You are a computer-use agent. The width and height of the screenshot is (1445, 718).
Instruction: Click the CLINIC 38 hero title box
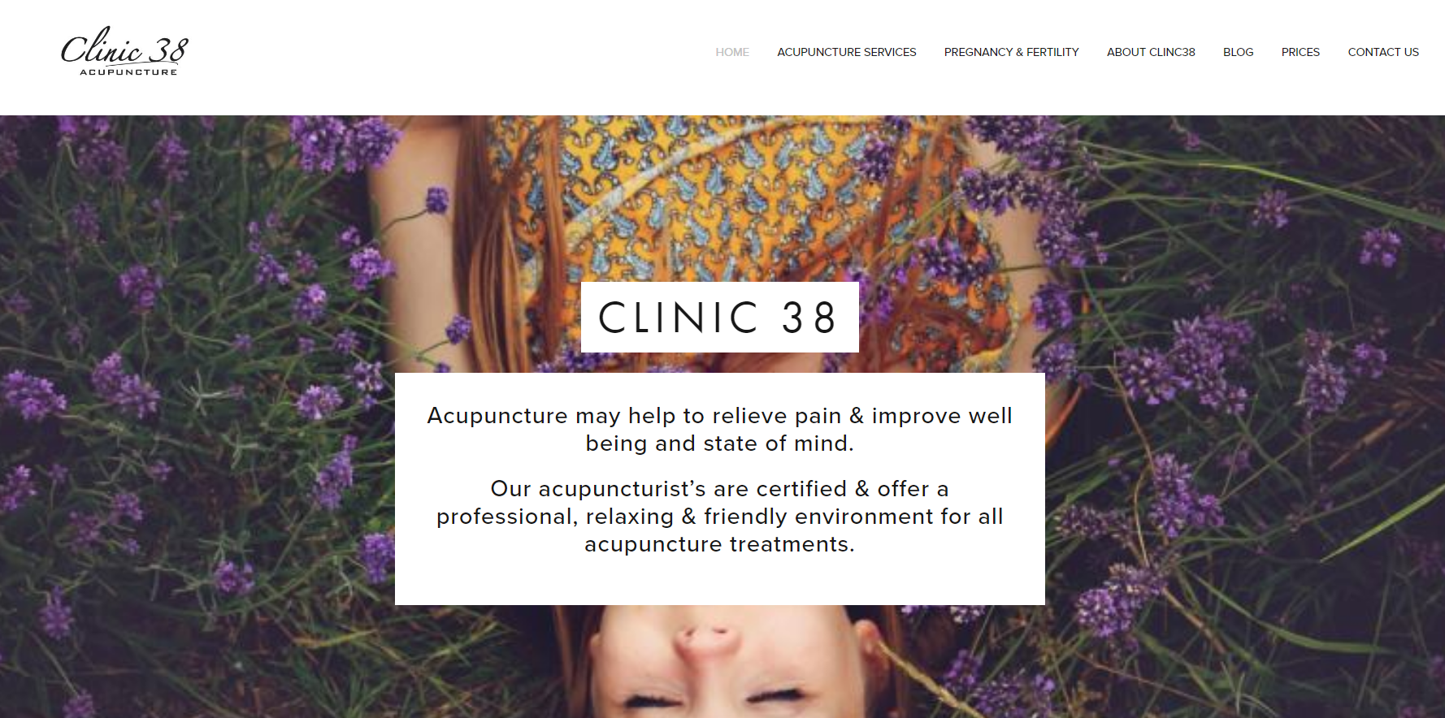point(720,317)
